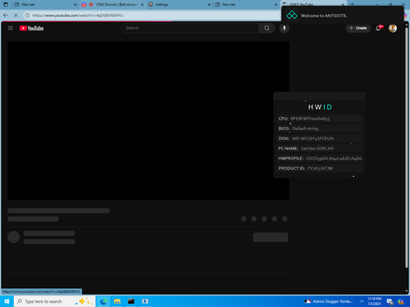Close the first New tab

[75, 5]
